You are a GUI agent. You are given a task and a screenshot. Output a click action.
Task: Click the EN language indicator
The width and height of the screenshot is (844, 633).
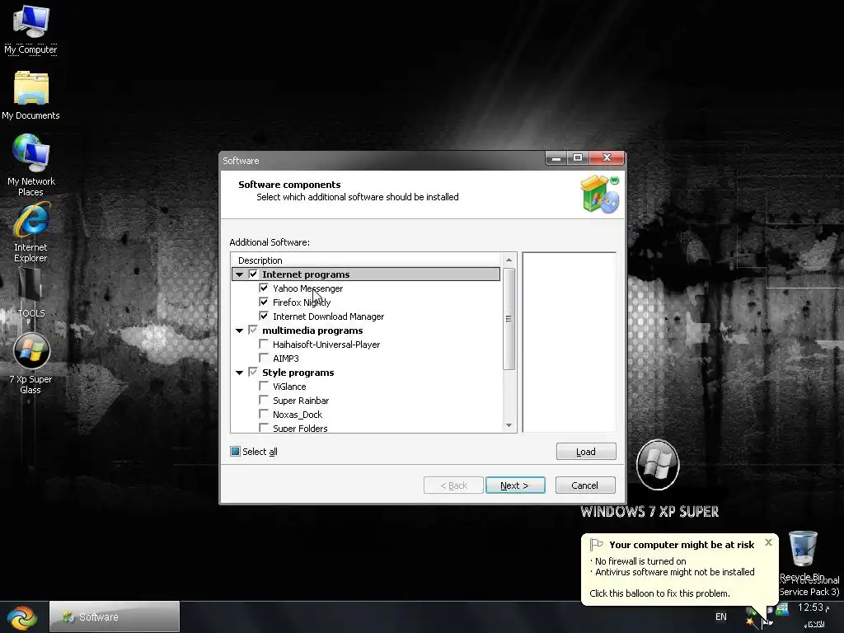point(720,617)
